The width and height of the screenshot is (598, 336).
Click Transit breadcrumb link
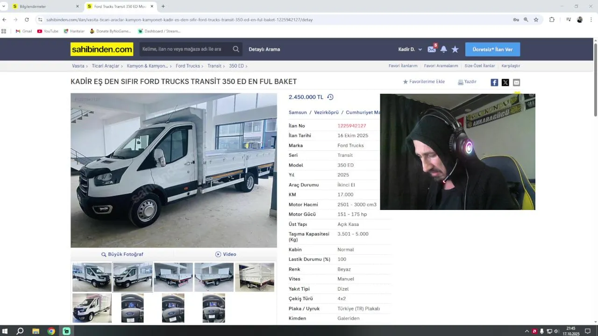click(214, 66)
